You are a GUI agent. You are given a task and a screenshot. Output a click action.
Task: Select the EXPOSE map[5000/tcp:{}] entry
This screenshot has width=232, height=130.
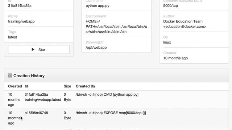pos(111,113)
